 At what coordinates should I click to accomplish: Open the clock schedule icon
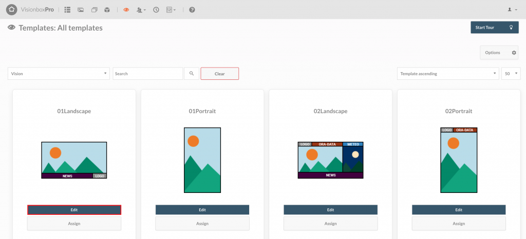(x=156, y=10)
